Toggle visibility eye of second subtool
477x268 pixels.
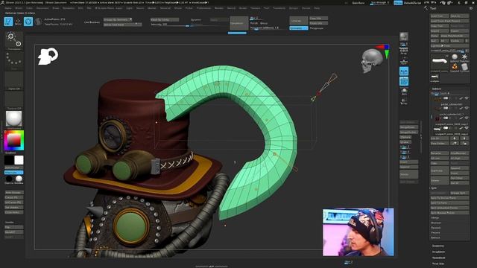467,108
